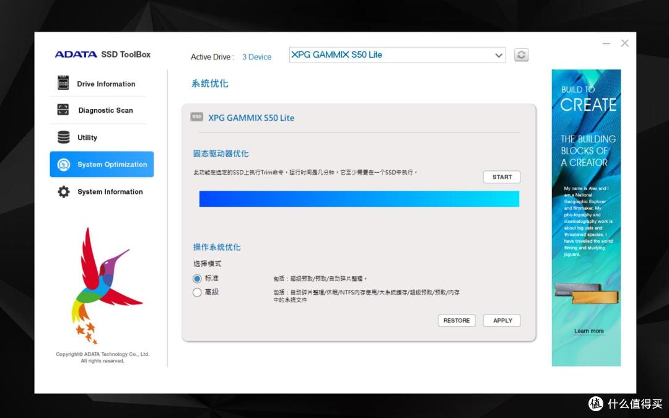The width and height of the screenshot is (669, 418).
Task: Click the RESTORE button
Action: click(x=457, y=320)
